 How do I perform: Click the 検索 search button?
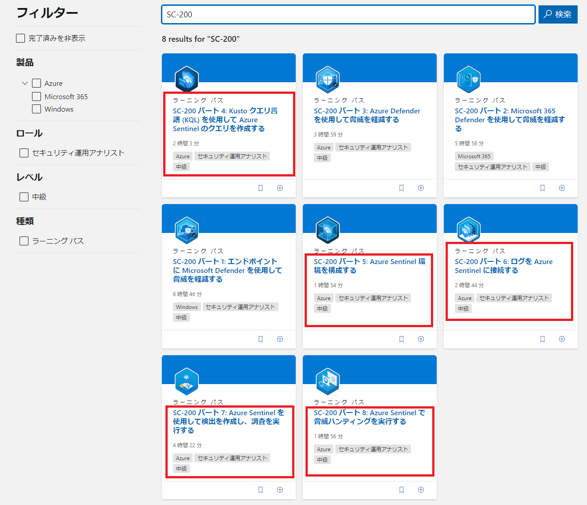point(558,14)
